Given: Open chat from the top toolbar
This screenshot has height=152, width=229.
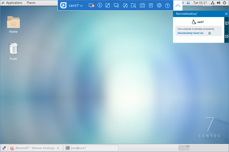Looking at the screenshot, I should 116,5.
